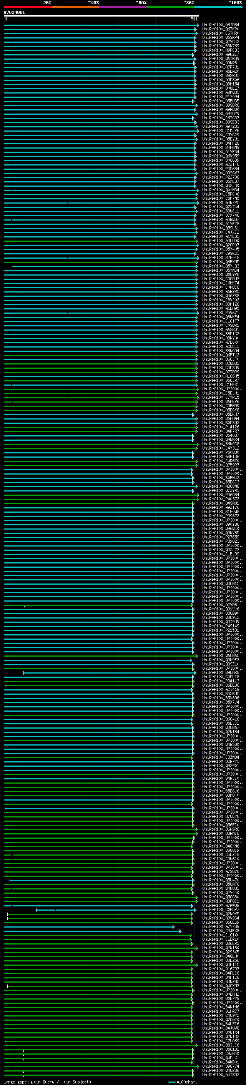Select hit UniRef100_Q8H154

point(221,84)
